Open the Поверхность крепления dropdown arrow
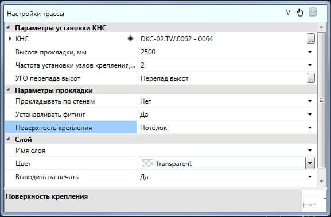The width and height of the screenshot is (331, 217). coord(310,128)
